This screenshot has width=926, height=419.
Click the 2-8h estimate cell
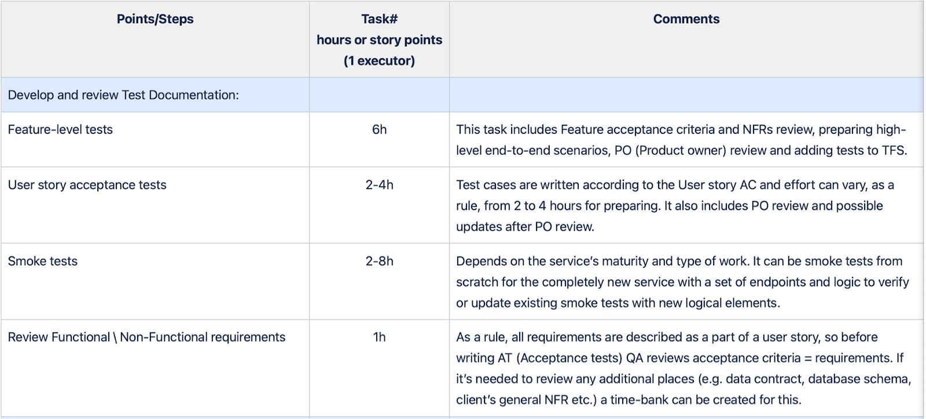379,261
